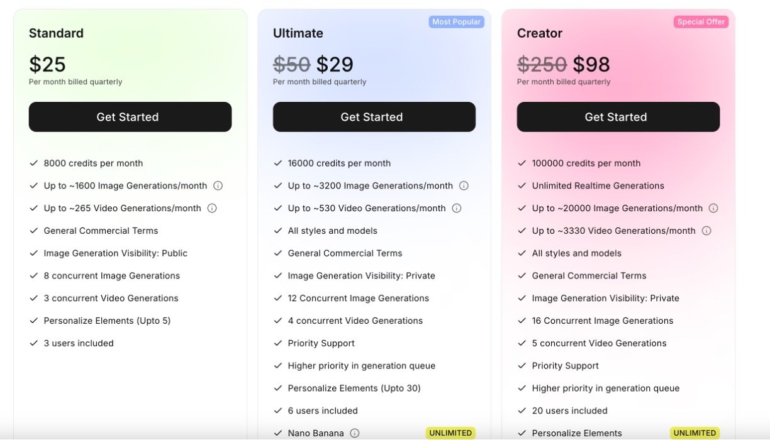Show info for Creator's ~3330 Video Generations
Screen dimensions: 770x440
pyautogui.click(x=706, y=231)
